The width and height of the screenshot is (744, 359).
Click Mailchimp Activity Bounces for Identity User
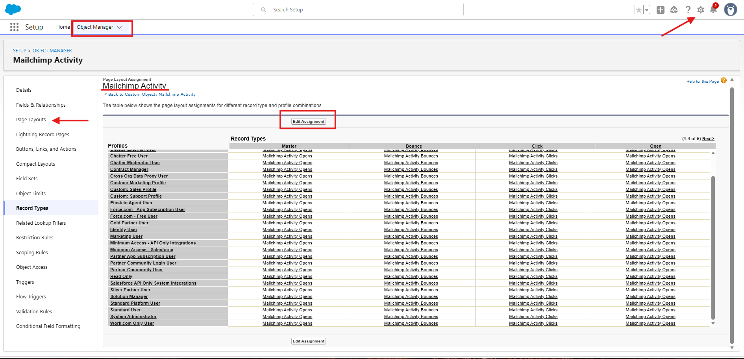pos(411,230)
